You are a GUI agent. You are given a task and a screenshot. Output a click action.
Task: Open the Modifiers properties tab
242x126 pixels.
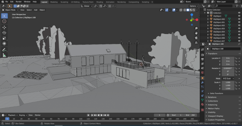click(203, 82)
